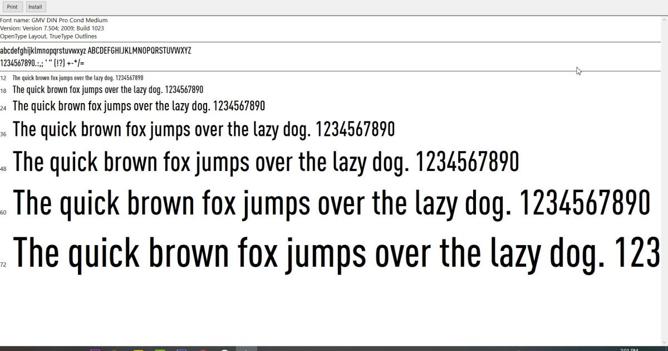The width and height of the screenshot is (668, 351).
Task: Click the numerals and punctuation preview line
Action: click(x=43, y=62)
